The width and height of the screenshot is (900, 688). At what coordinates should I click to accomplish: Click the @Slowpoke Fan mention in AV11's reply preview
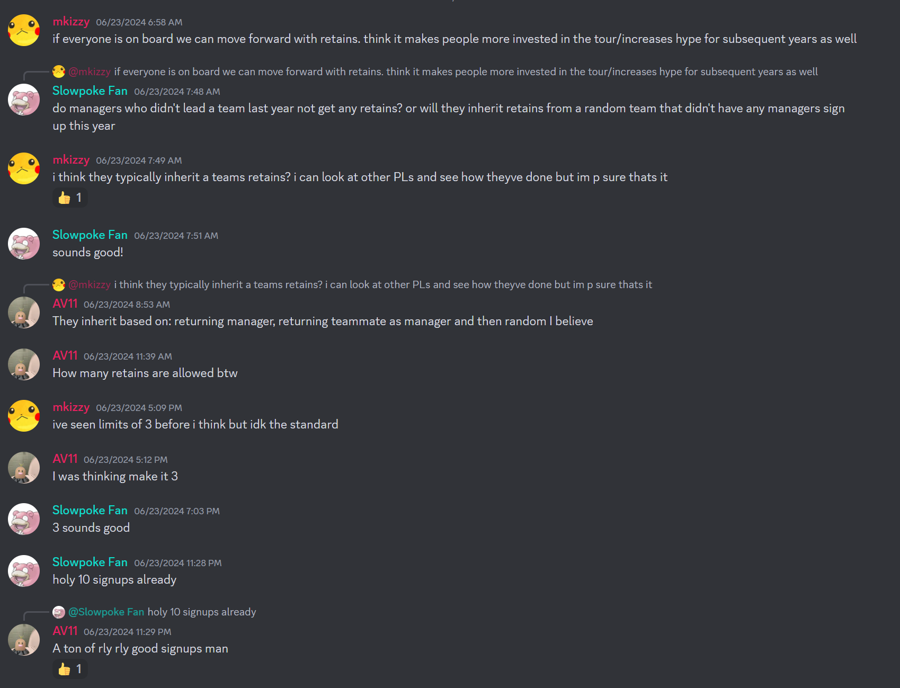tap(106, 612)
